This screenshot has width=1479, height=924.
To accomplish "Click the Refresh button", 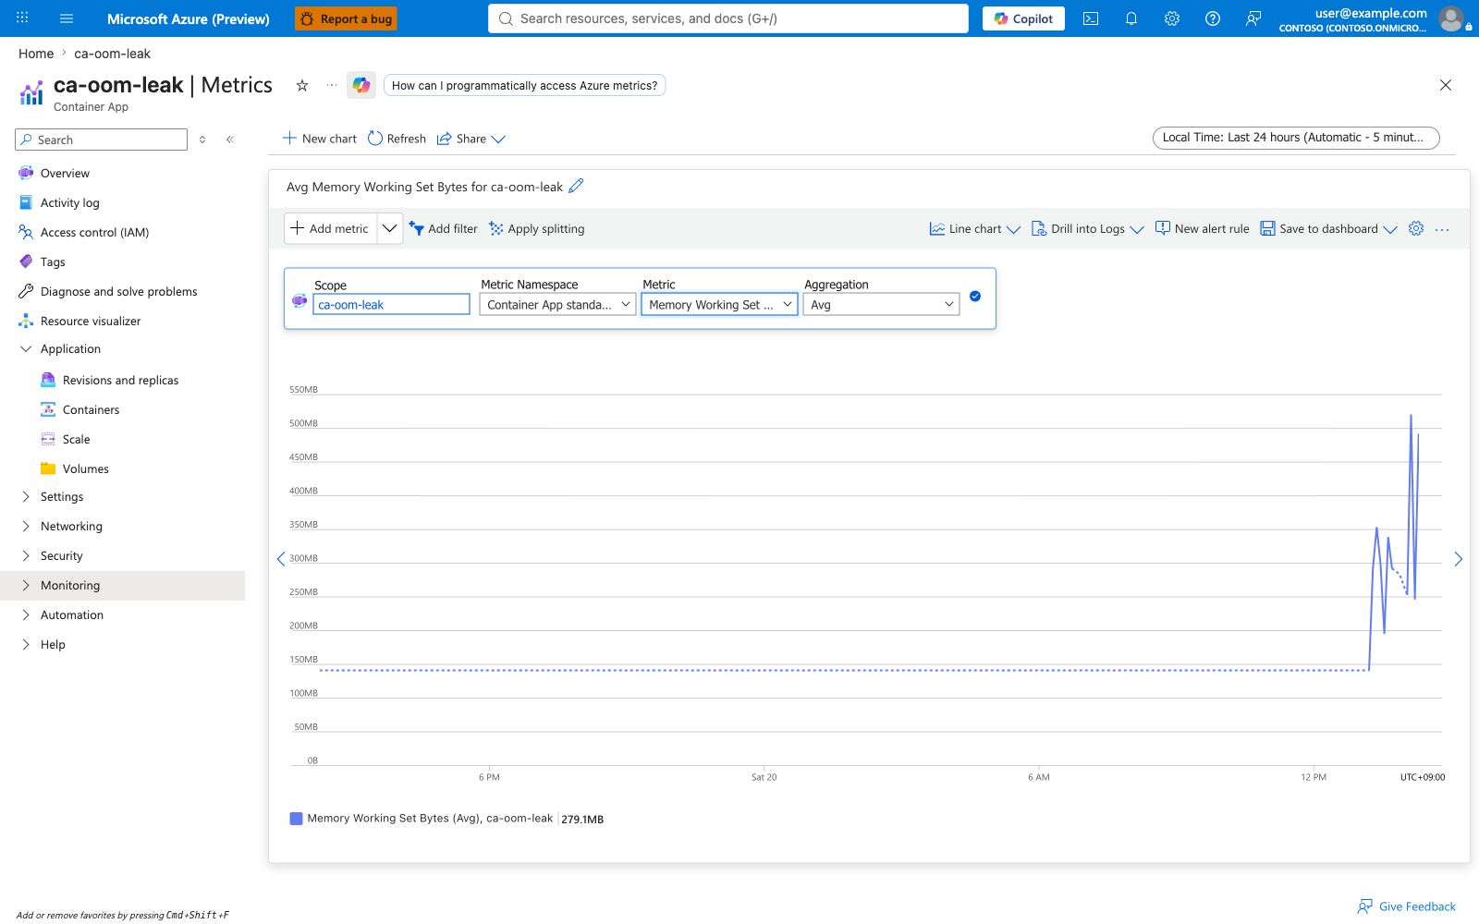I will 397,139.
